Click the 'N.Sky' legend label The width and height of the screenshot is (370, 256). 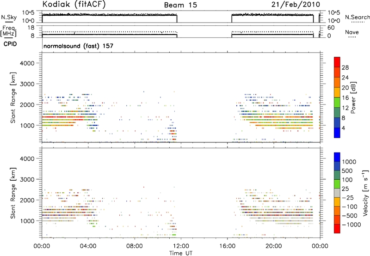point(9,17)
